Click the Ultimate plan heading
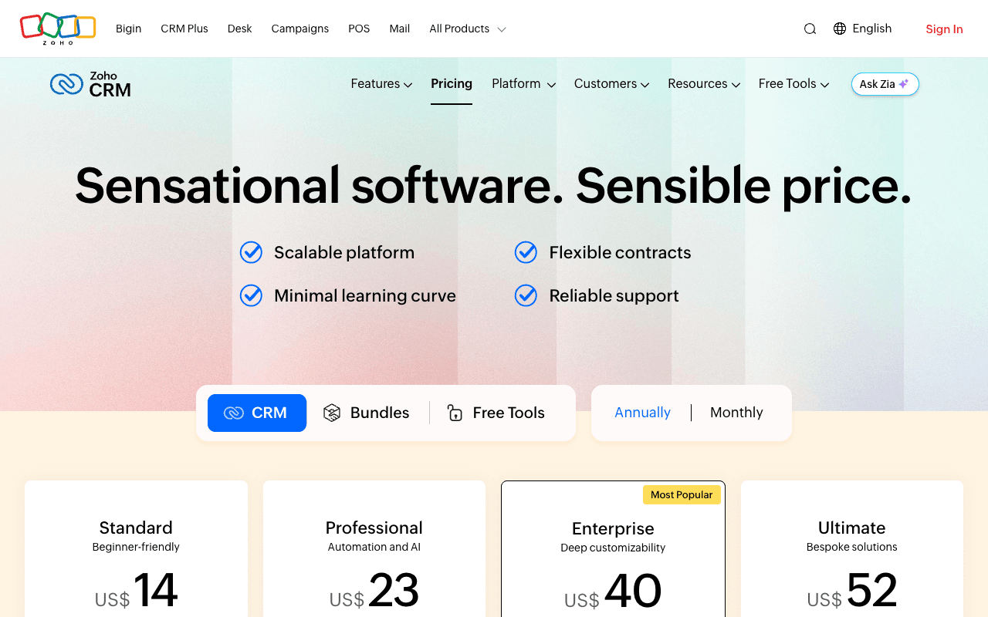The height and width of the screenshot is (617, 988). [x=852, y=528]
